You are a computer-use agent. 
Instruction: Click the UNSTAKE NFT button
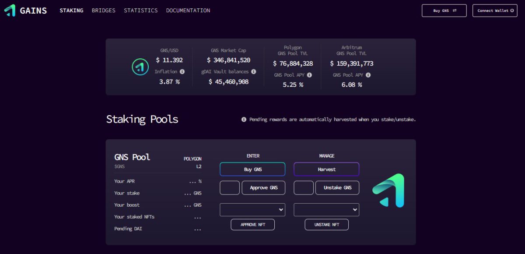(x=326, y=224)
